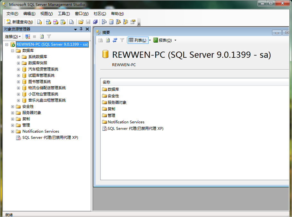Screen dimensions: 292x217
Task: Select REWWEN-PC server node in tree
Action: [x=52, y=45]
